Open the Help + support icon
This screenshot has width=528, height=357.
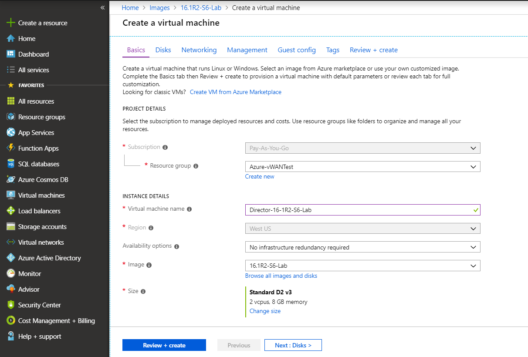11,336
